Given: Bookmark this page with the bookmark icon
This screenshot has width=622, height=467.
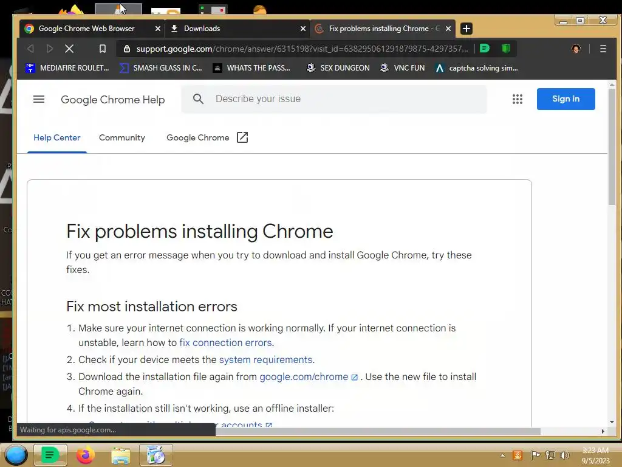Looking at the screenshot, I should (x=102, y=49).
